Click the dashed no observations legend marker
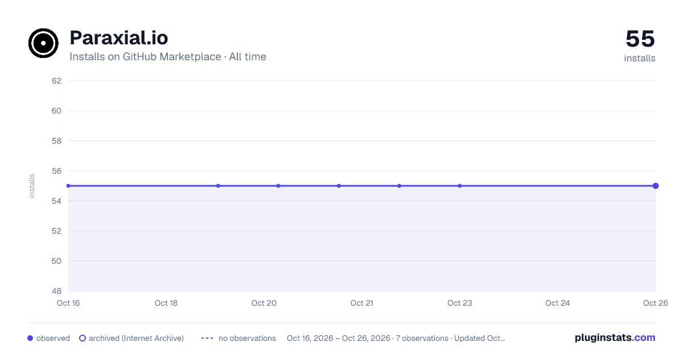Screen dimensions: 683x358 [207, 338]
